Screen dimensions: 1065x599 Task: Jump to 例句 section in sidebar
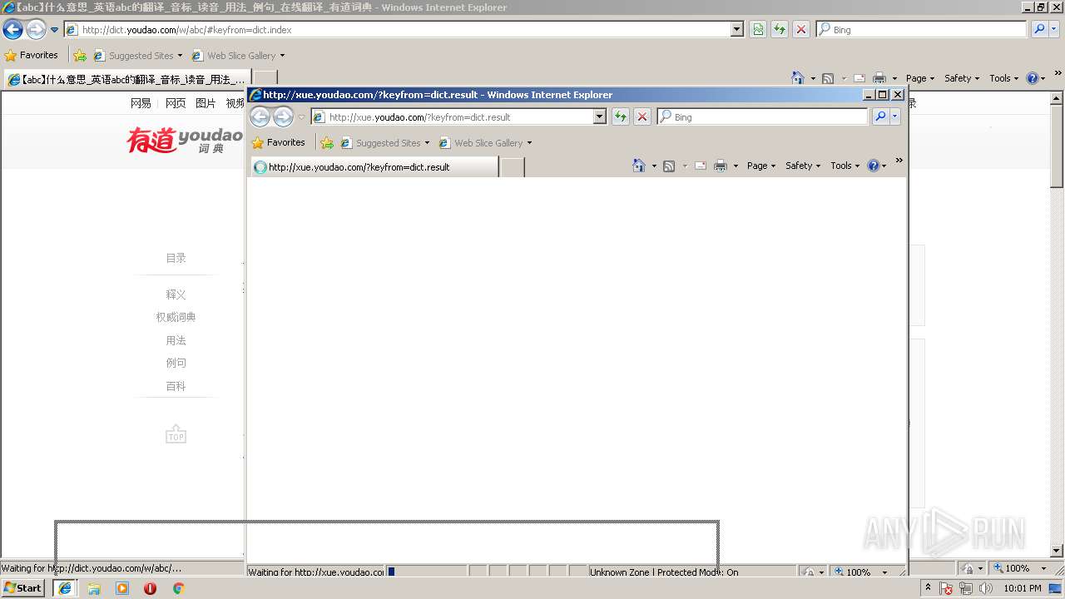(x=176, y=363)
